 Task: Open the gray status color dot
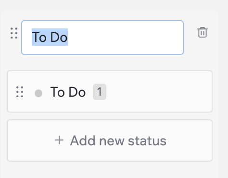(x=38, y=93)
